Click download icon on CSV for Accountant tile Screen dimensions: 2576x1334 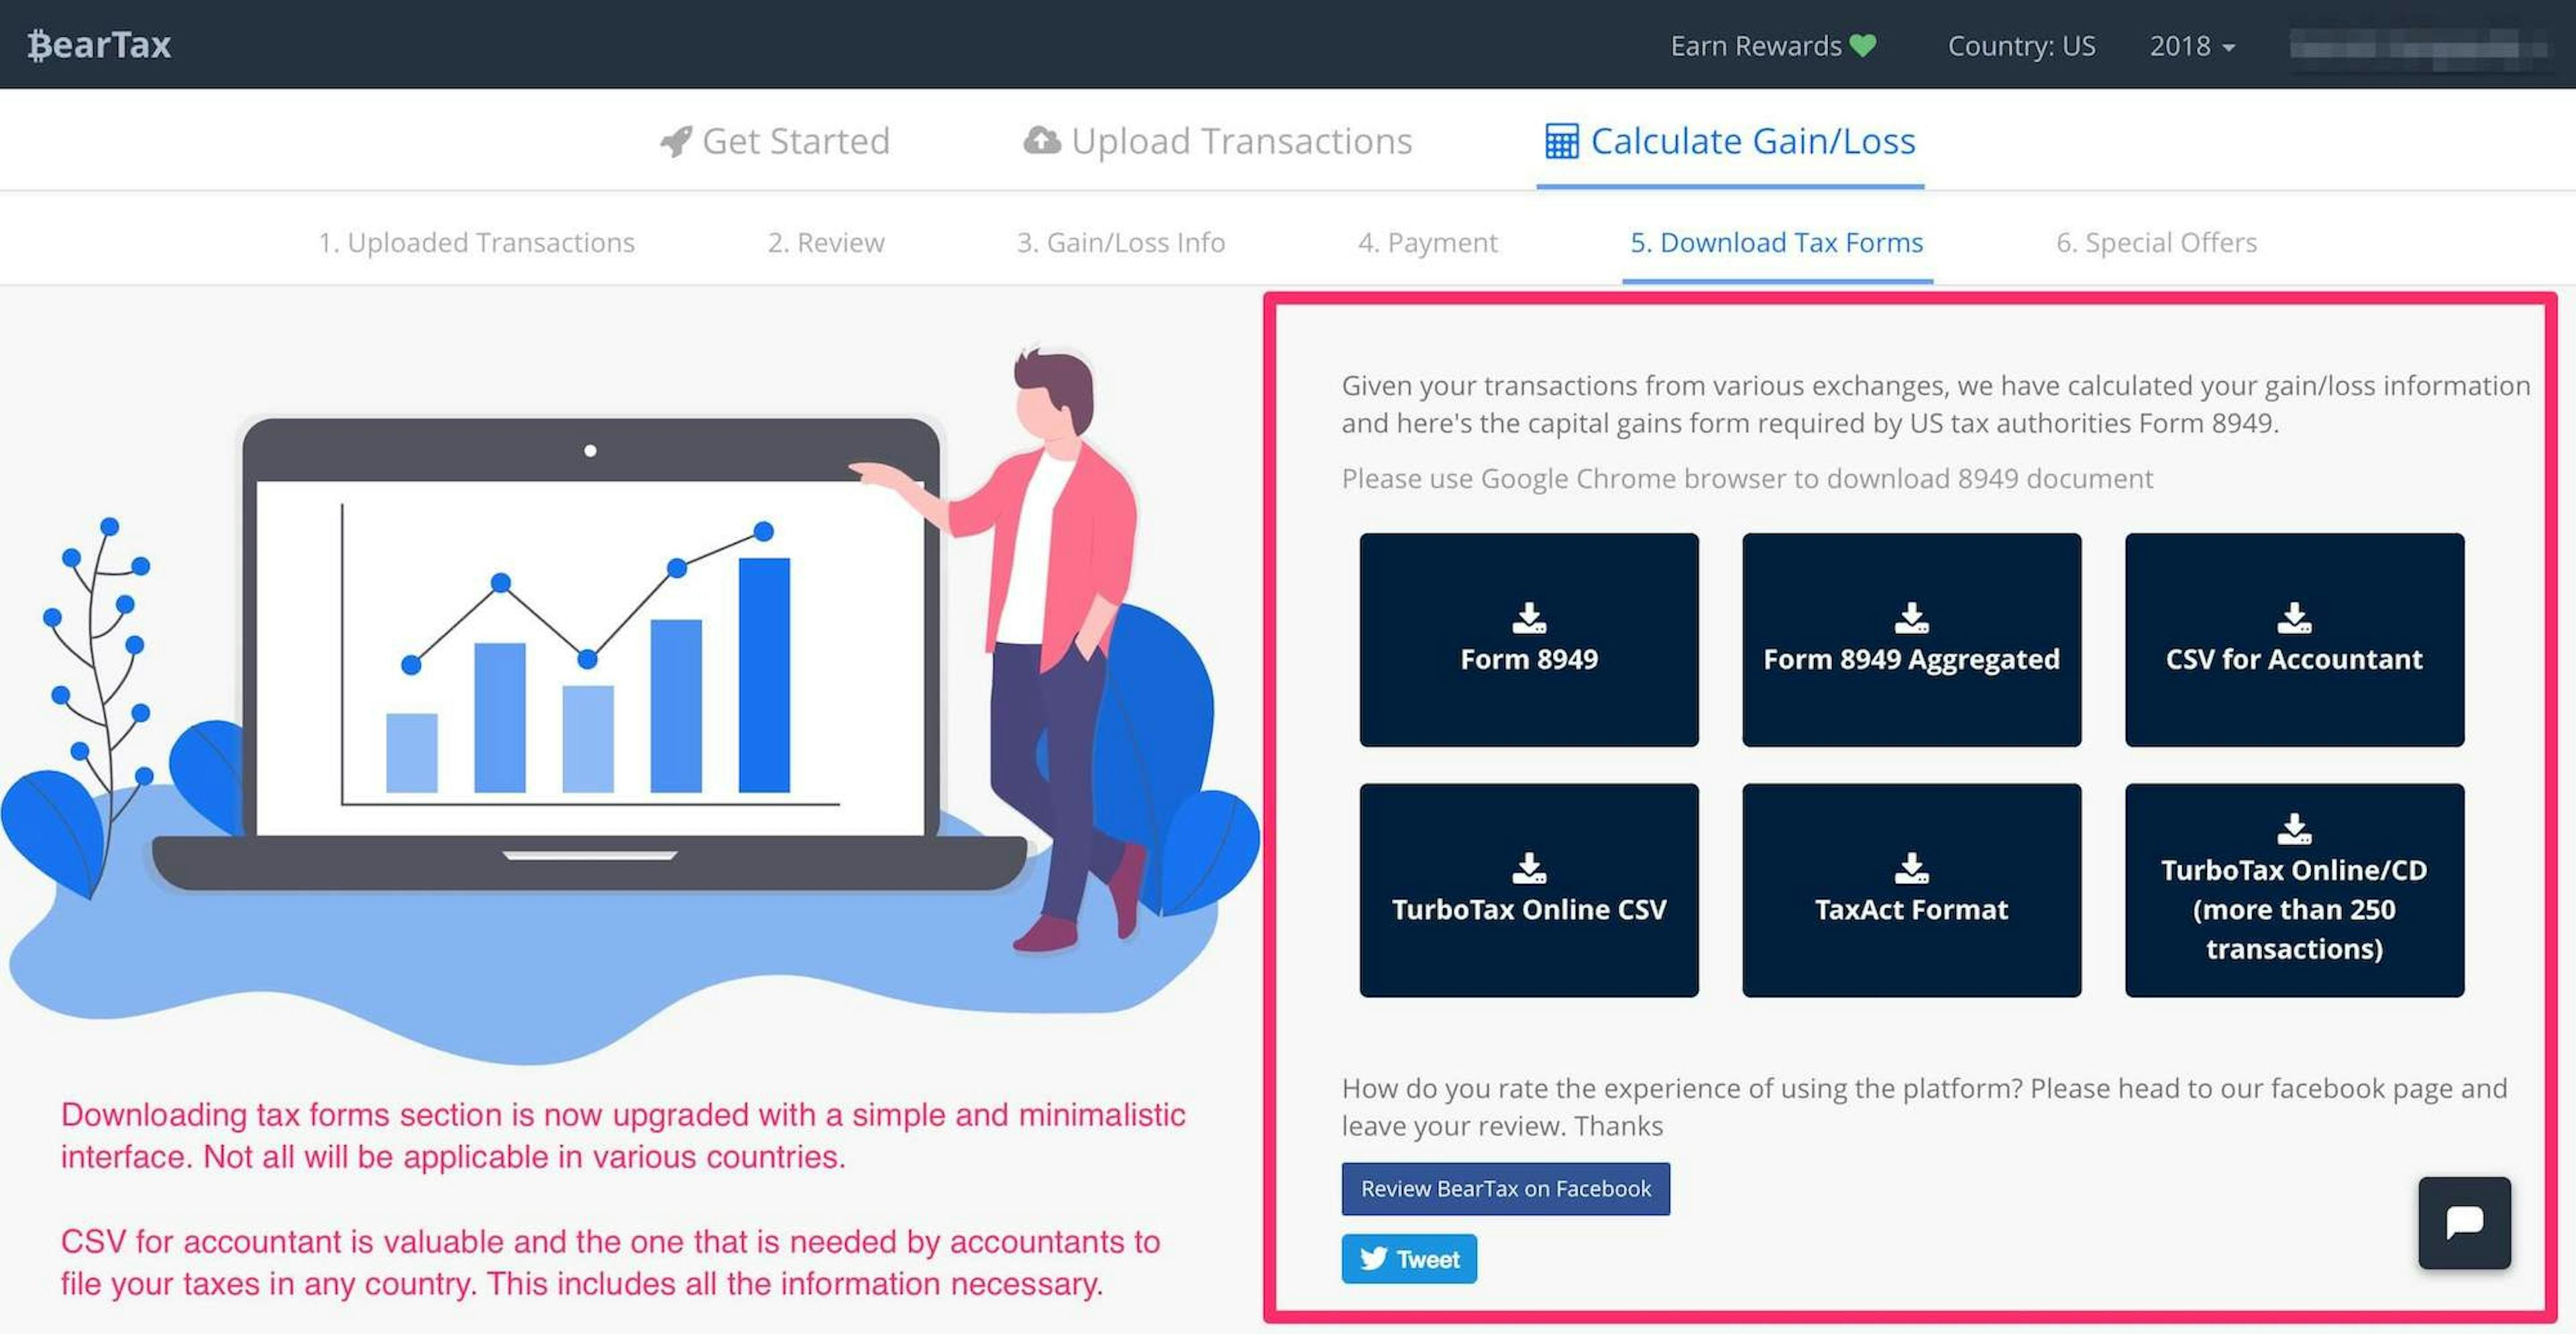point(2294,618)
